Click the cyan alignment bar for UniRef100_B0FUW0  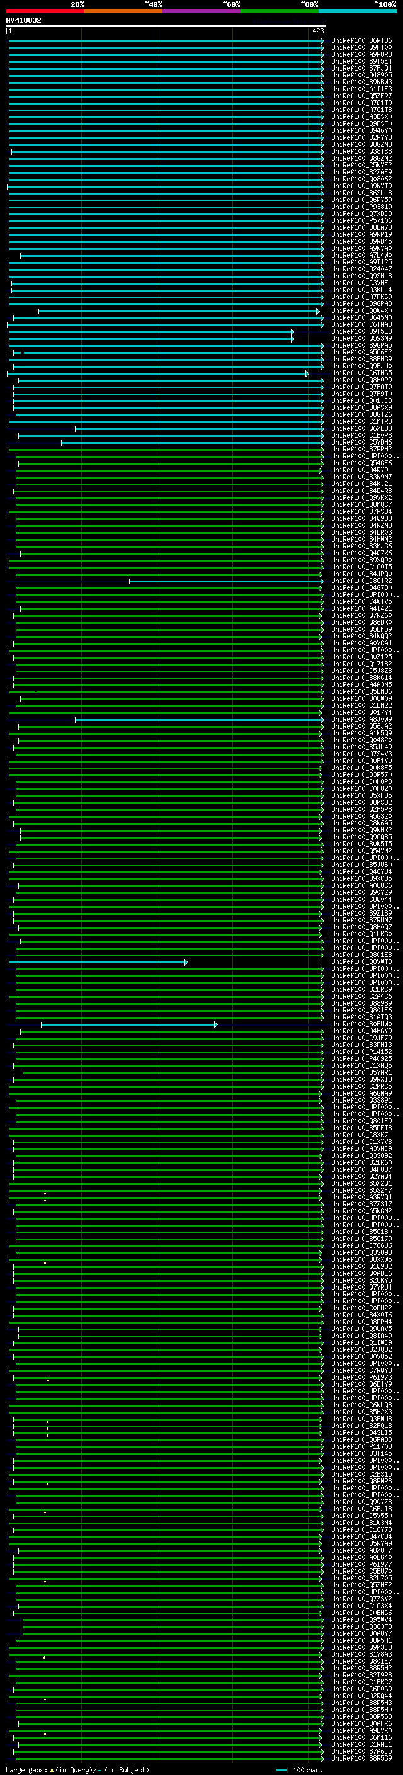[x=129, y=1024]
